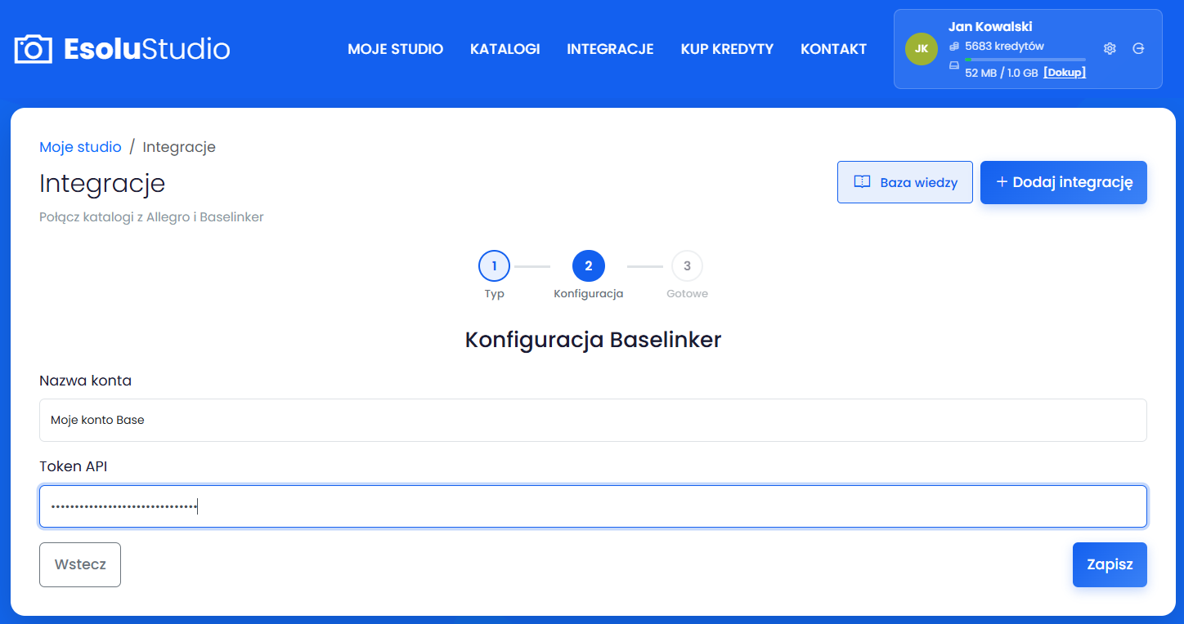
Task: Click the Połącz katalogi z Allegro subtitle
Action: click(151, 217)
